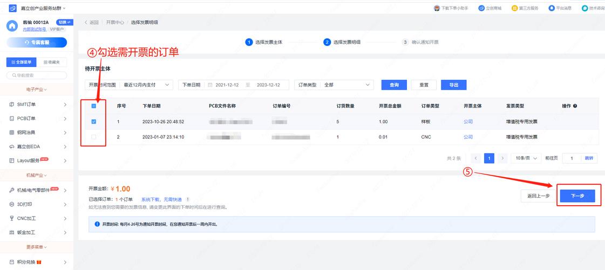Click page number 1 in pagination
This screenshot has width=605, height=270.
pos(489,158)
